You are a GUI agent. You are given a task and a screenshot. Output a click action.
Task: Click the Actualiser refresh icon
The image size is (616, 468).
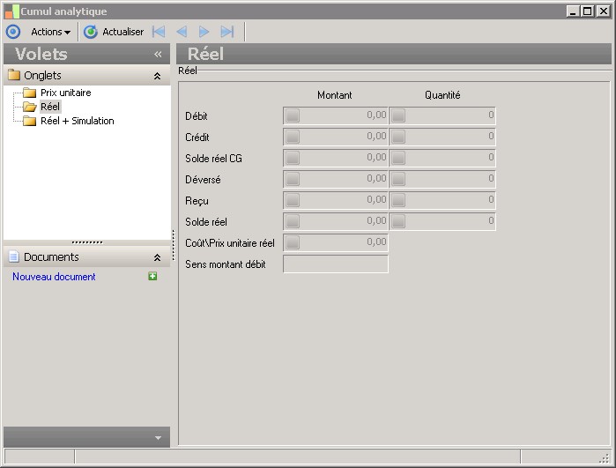click(91, 32)
